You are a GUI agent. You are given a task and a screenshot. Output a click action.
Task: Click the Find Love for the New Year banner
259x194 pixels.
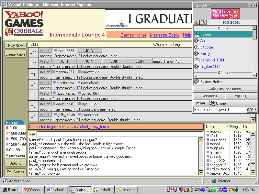pos(225,14)
